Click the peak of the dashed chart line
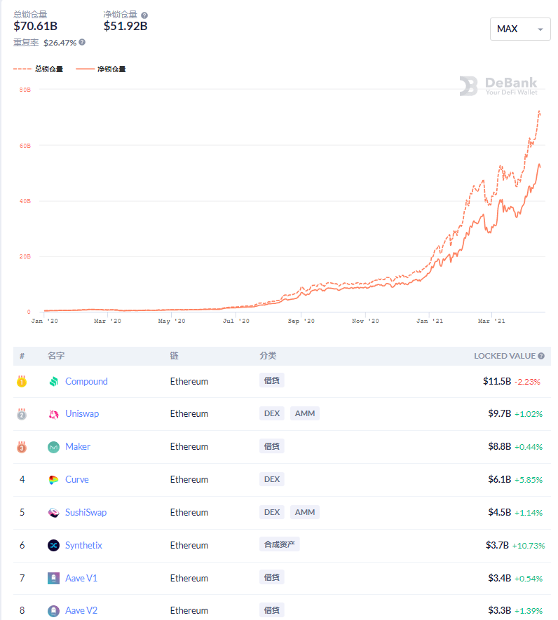This screenshot has height=620, width=558. (x=539, y=111)
